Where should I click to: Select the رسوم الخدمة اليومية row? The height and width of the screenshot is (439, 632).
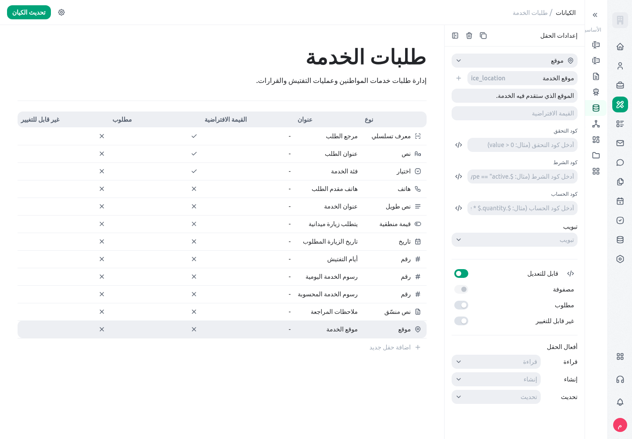(x=222, y=277)
